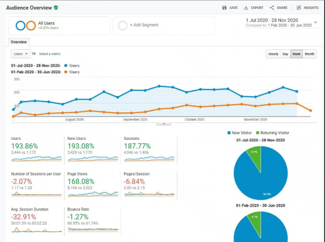Open the Insights icon

point(298,8)
